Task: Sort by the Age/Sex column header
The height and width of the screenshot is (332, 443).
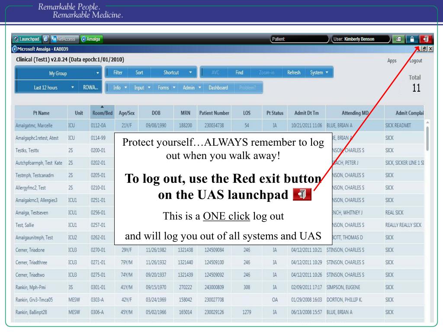Action: pyautogui.click(x=126, y=113)
